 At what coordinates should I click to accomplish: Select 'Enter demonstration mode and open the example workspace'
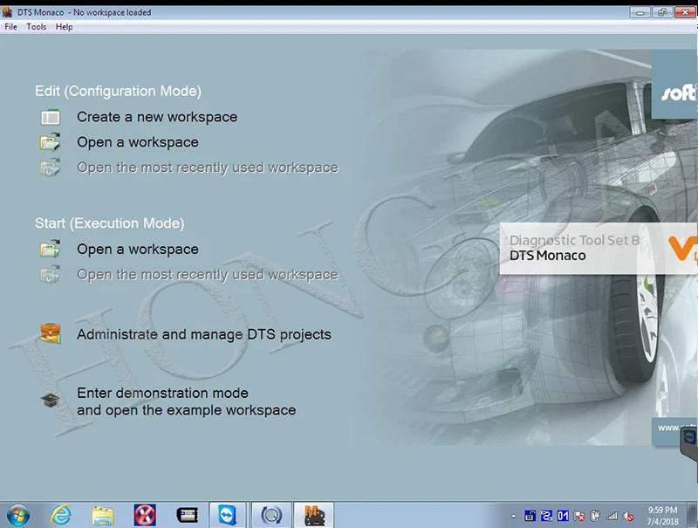pos(186,401)
